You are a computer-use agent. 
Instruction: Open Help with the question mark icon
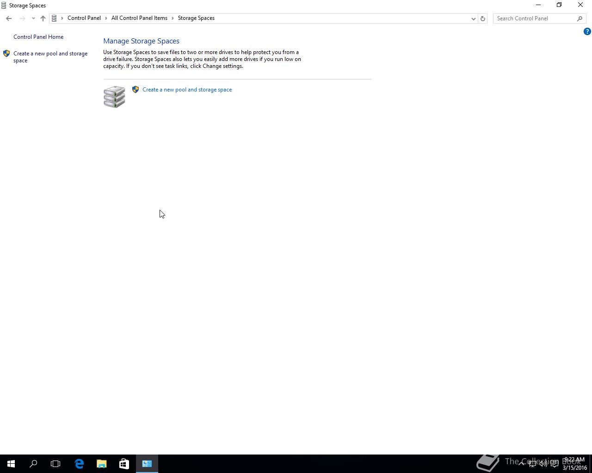coord(587,31)
